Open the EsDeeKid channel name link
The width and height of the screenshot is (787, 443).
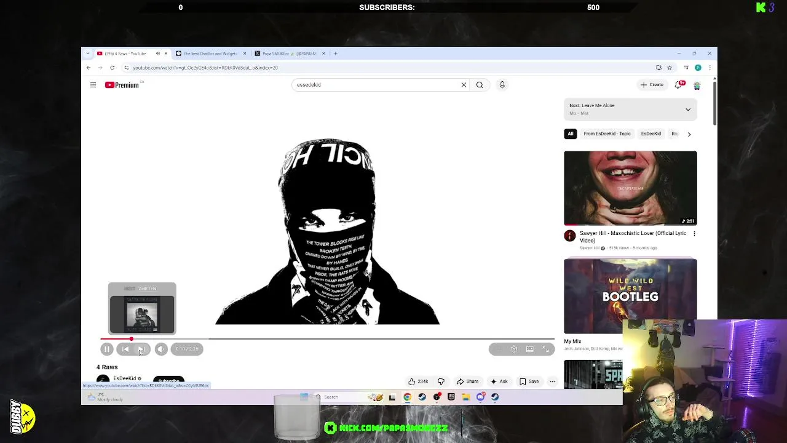click(124, 378)
